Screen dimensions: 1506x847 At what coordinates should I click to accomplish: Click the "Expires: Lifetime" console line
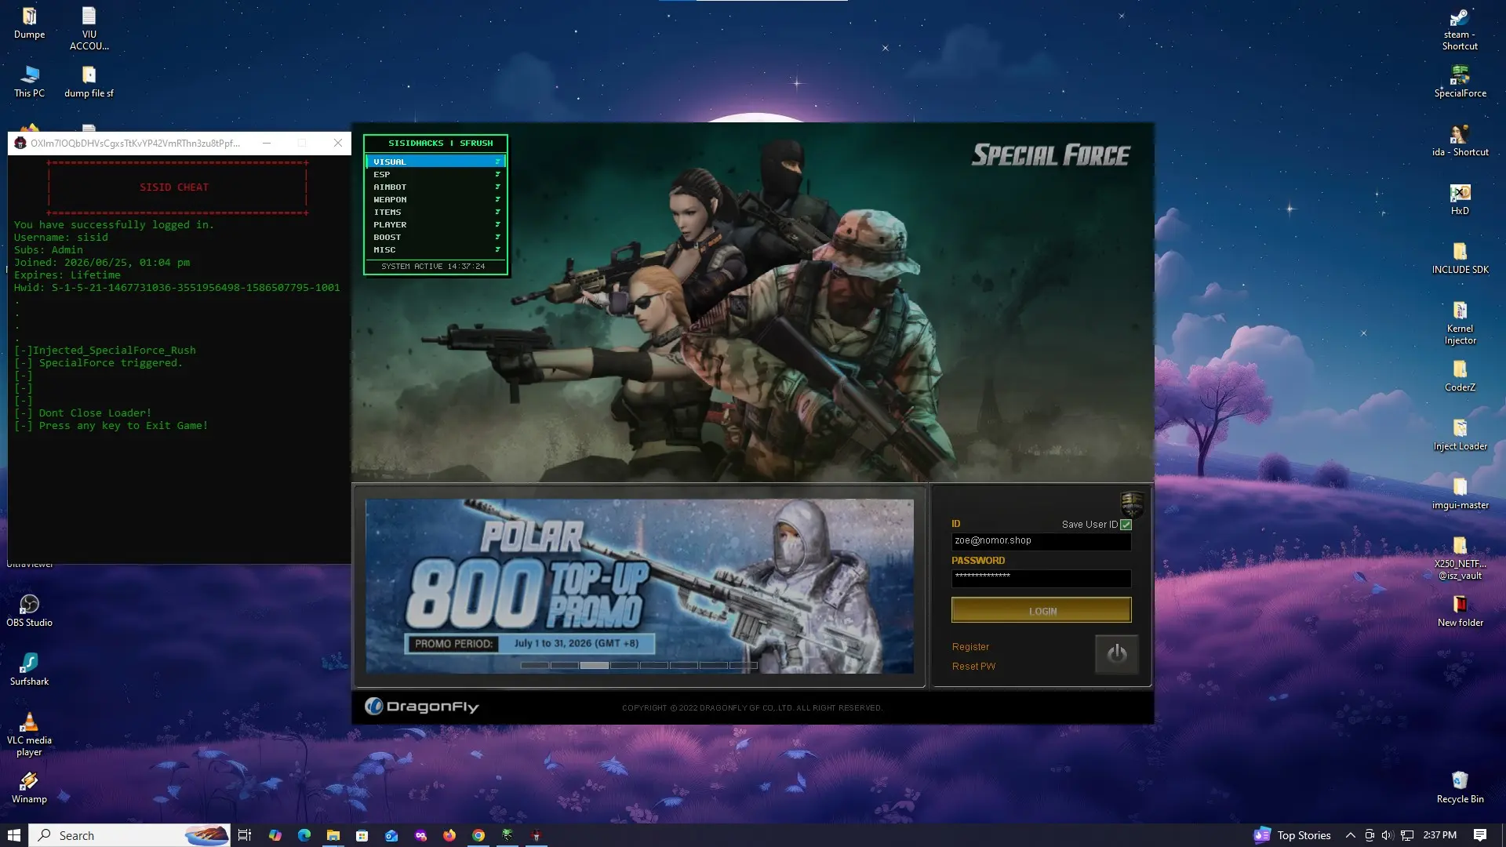pos(67,275)
